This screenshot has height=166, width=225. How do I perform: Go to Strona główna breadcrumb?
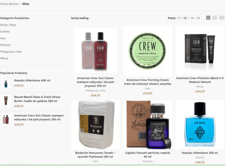coord(9,4)
